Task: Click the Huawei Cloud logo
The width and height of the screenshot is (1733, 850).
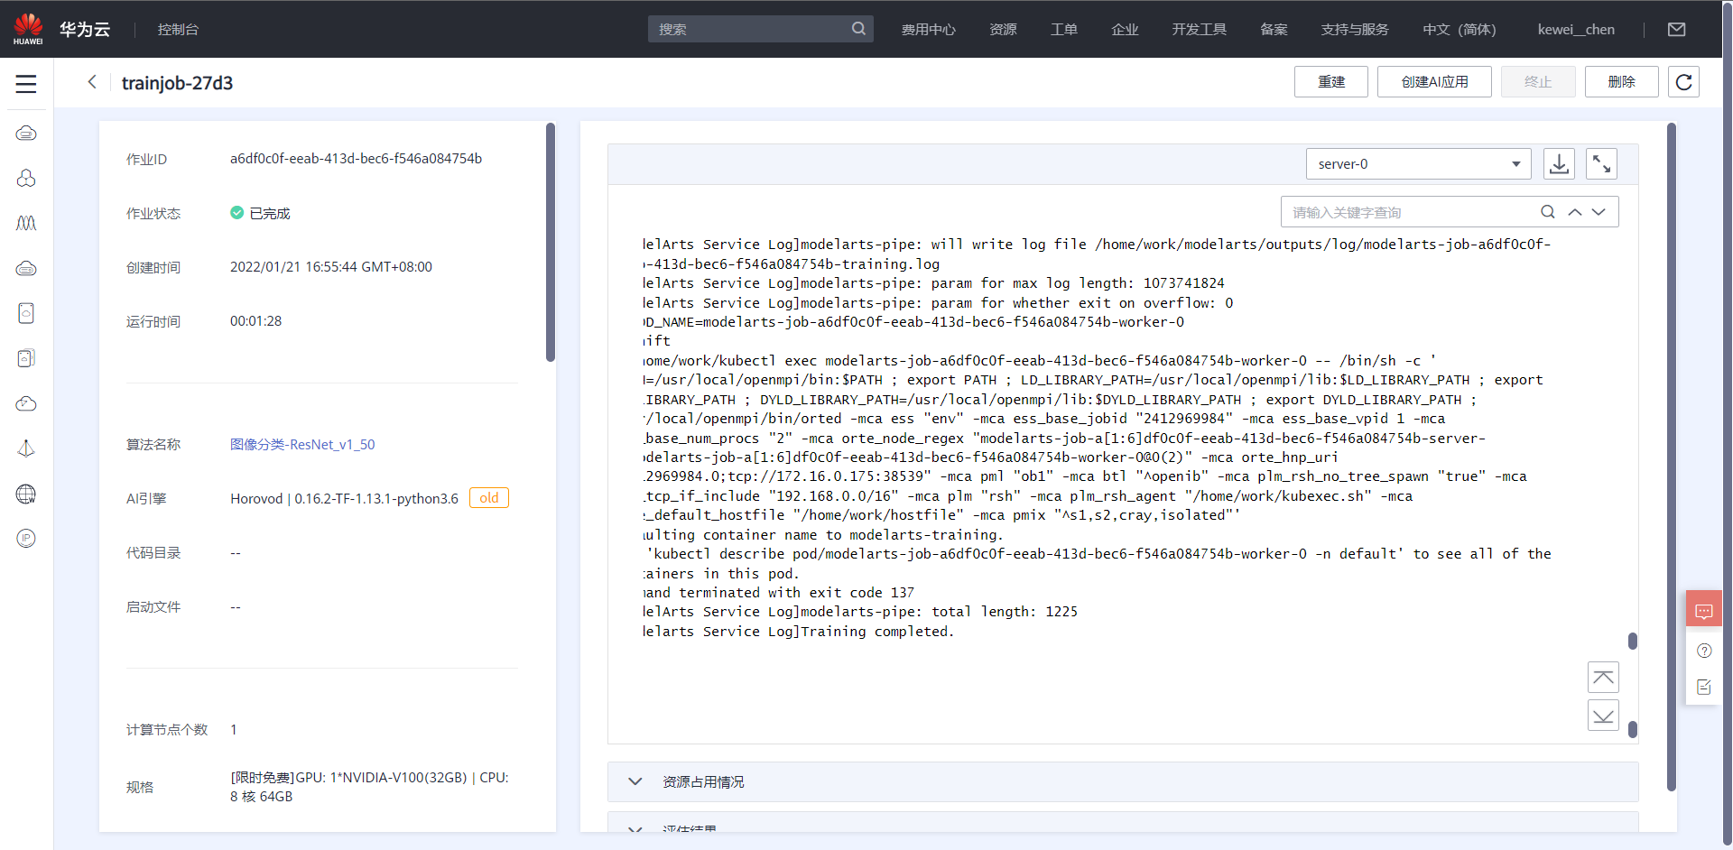Action: pyautogui.click(x=28, y=29)
